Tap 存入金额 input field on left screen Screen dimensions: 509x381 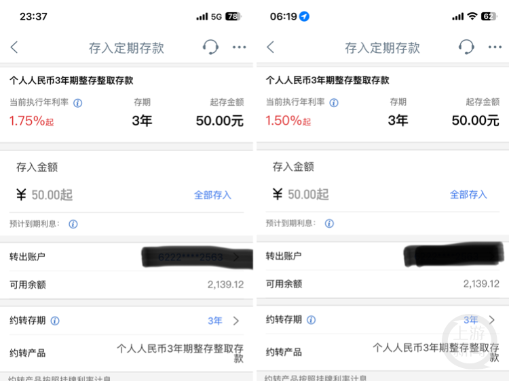click(95, 195)
